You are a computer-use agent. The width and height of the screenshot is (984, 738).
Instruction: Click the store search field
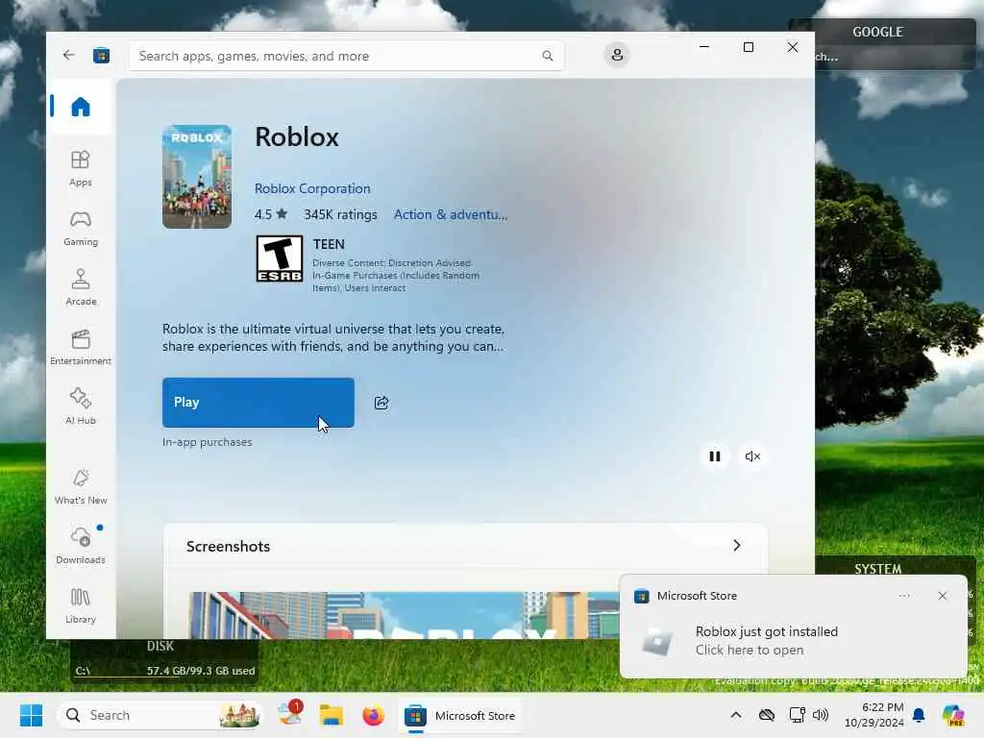pyautogui.click(x=346, y=56)
